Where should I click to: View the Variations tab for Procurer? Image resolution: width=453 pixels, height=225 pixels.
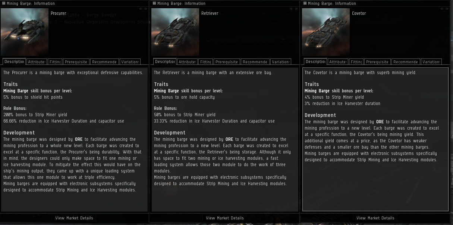[130, 62]
